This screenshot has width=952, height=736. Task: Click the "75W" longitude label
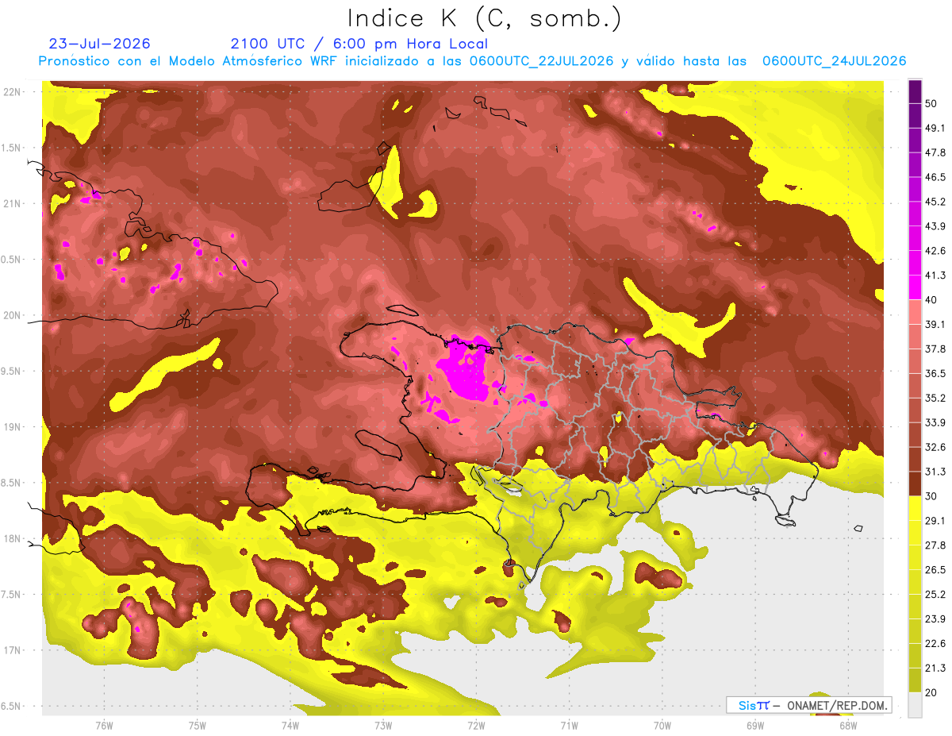197,725
